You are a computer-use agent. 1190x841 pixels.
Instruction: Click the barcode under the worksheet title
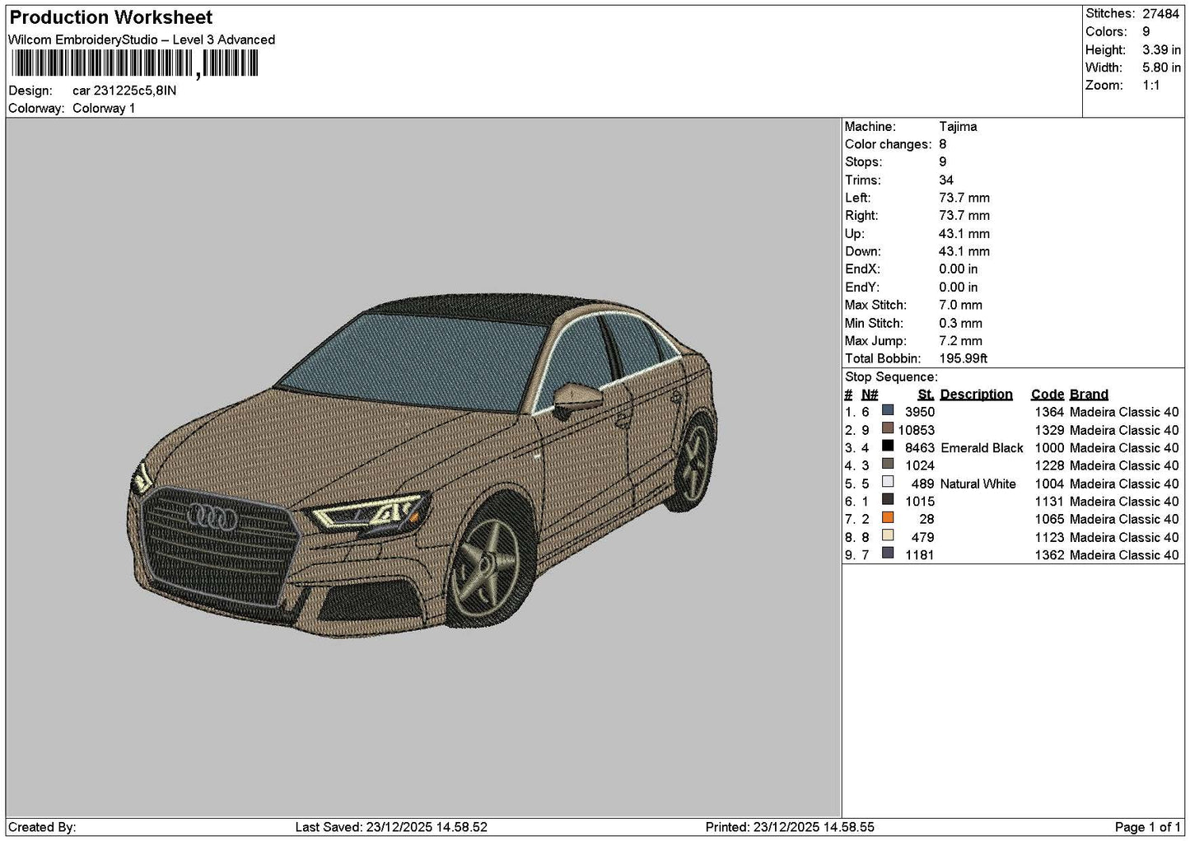135,63
